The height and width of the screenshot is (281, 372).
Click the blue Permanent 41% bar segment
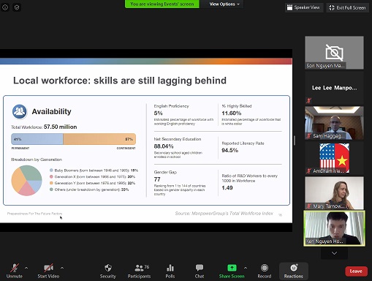click(37, 139)
